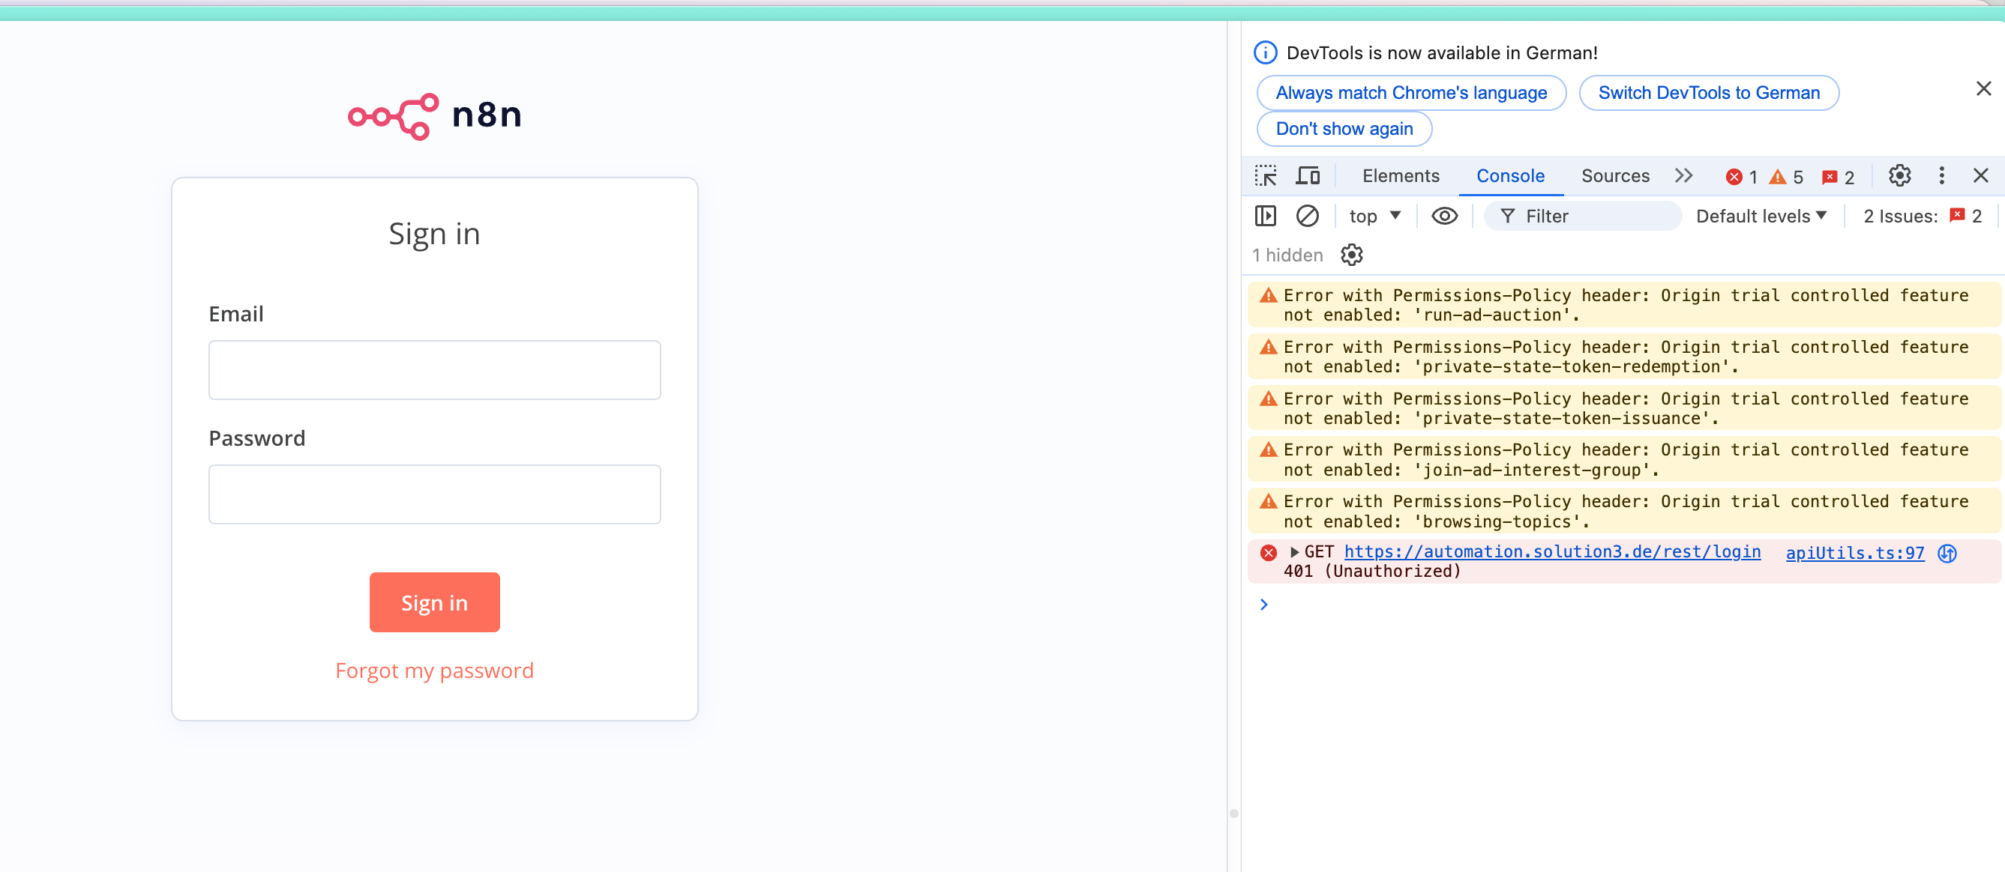Click the warning count badge showing 5

tap(1785, 178)
